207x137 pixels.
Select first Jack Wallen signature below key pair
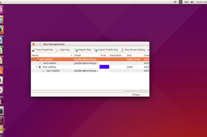(x=90, y=63)
